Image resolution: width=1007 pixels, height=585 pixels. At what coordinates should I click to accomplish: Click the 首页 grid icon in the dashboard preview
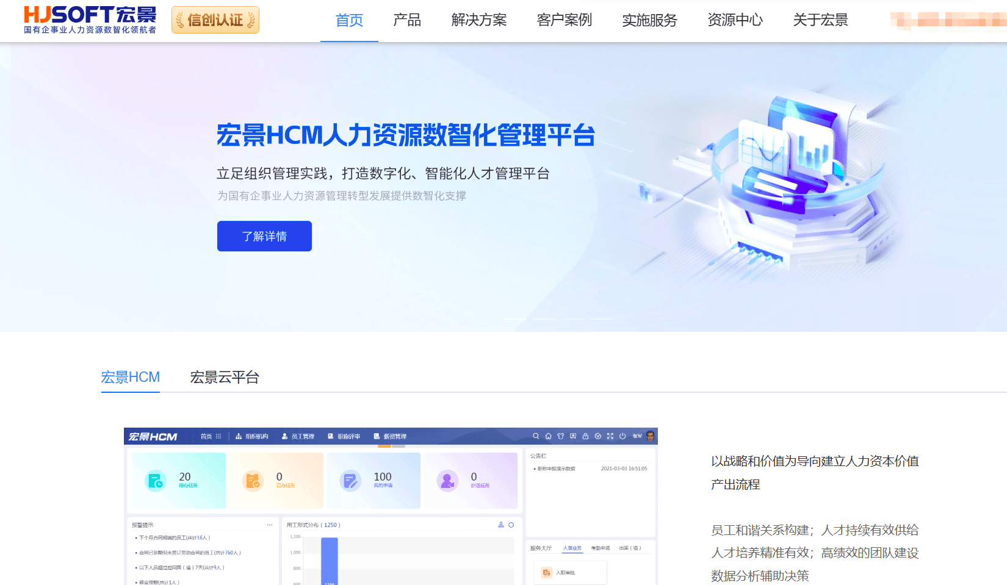(x=218, y=437)
